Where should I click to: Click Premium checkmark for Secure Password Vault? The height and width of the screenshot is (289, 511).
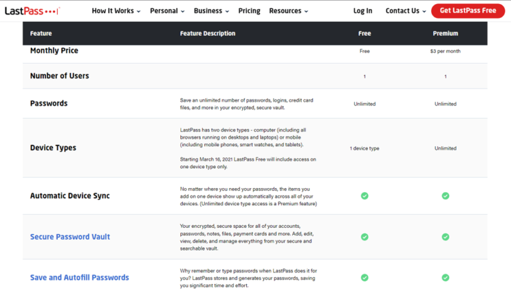coord(445,237)
